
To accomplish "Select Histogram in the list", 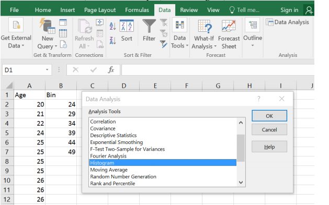I will click(x=163, y=163).
